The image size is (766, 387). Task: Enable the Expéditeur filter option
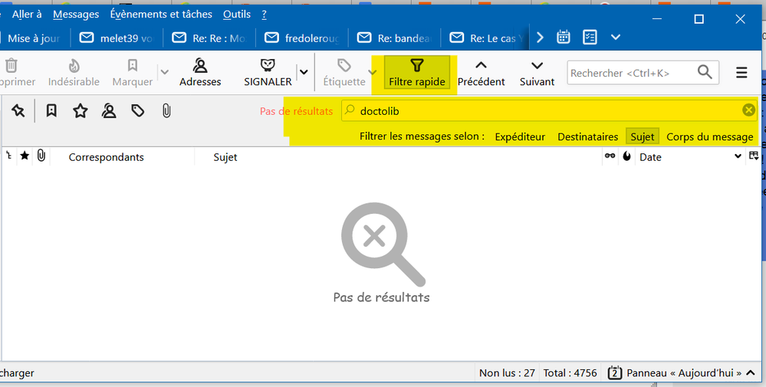coord(520,136)
